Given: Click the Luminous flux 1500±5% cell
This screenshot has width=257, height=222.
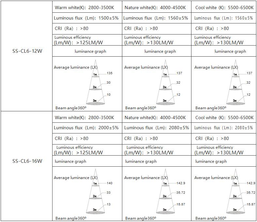Looking at the screenshot, I should pyautogui.click(x=86, y=18).
